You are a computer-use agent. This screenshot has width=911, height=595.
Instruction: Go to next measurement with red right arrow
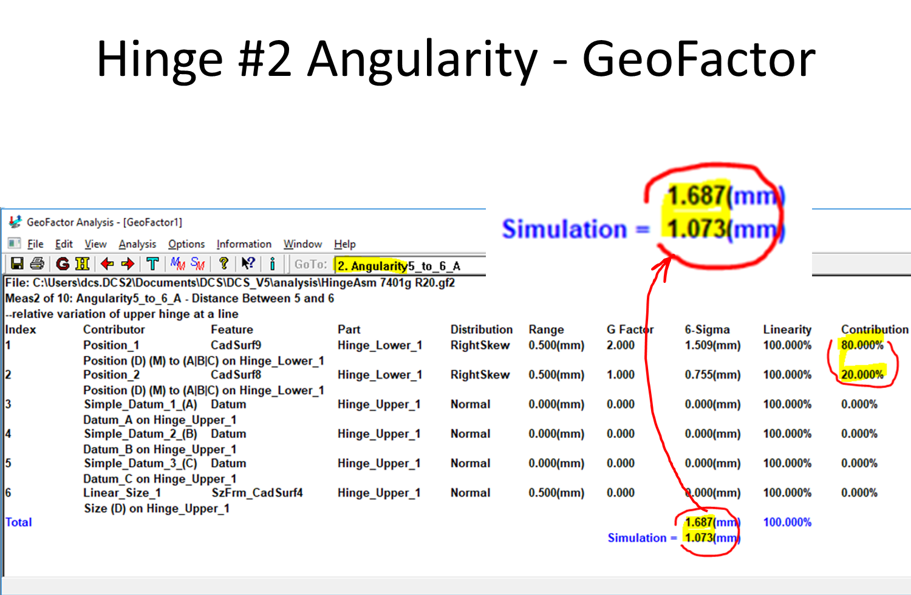coord(128,264)
